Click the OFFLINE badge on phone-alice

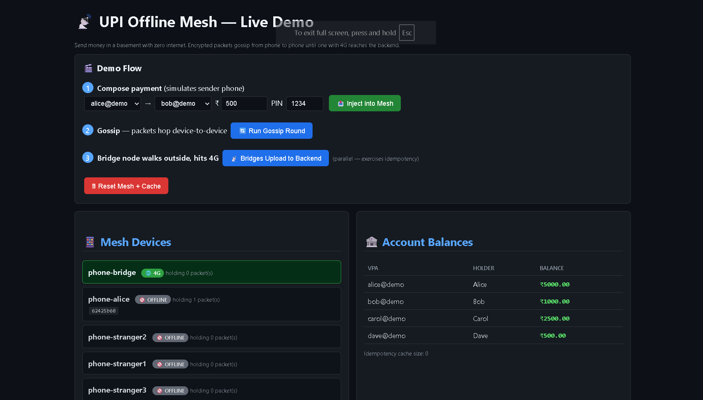pos(153,300)
